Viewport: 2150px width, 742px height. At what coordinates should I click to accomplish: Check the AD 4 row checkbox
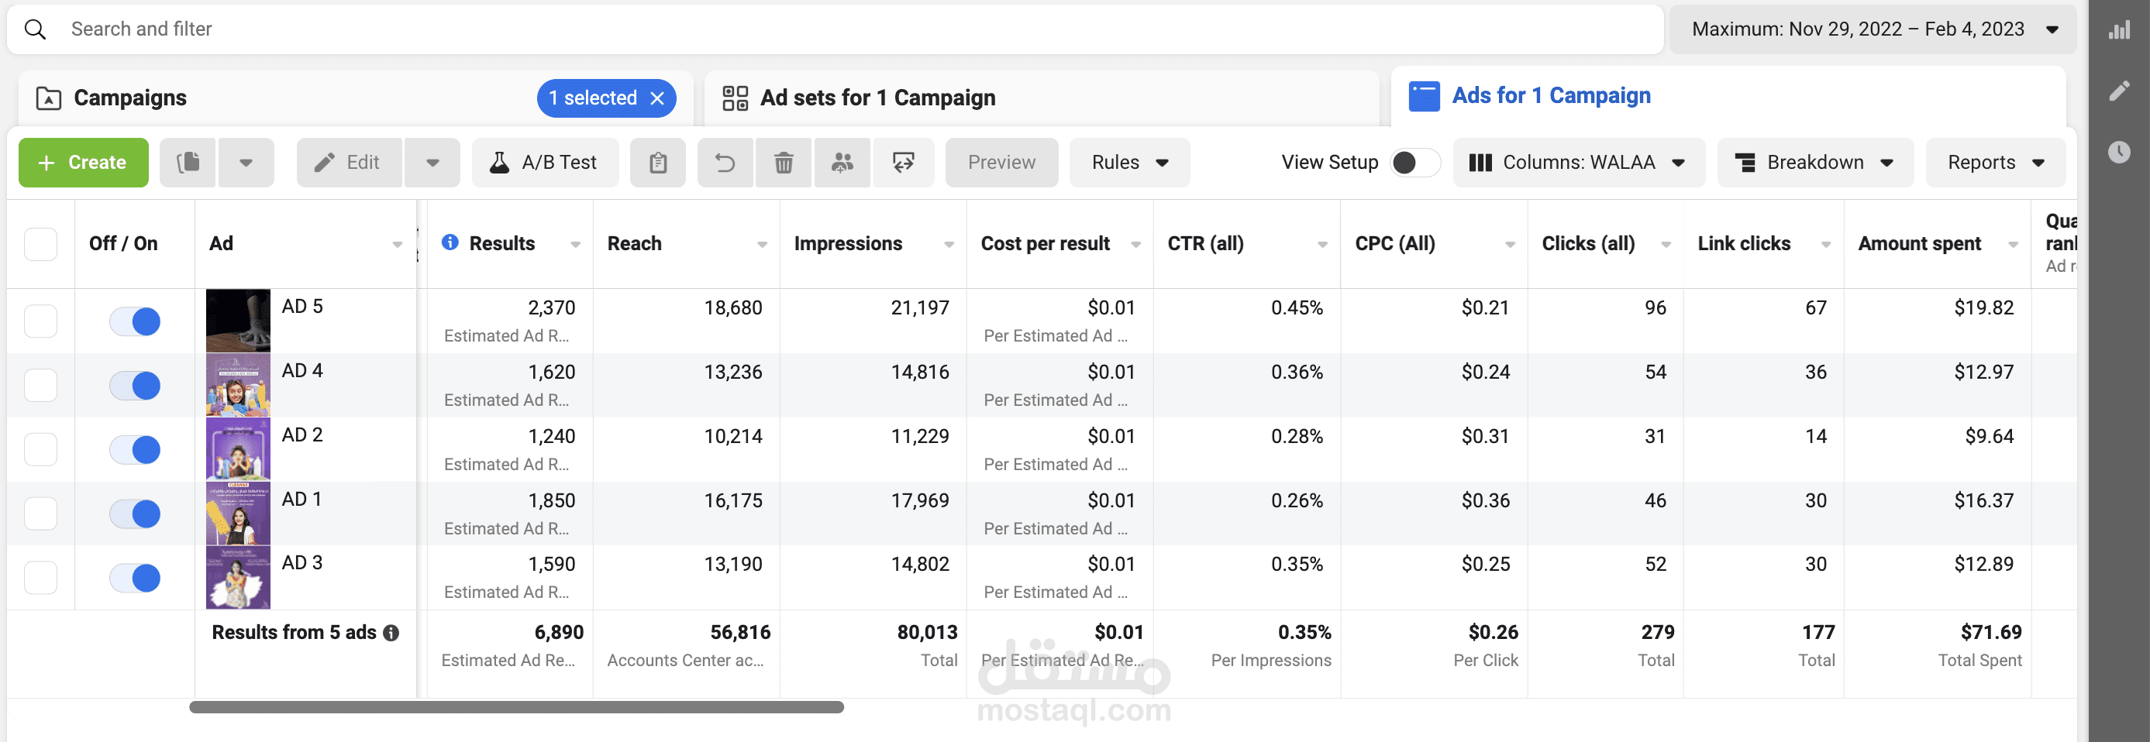(x=41, y=385)
